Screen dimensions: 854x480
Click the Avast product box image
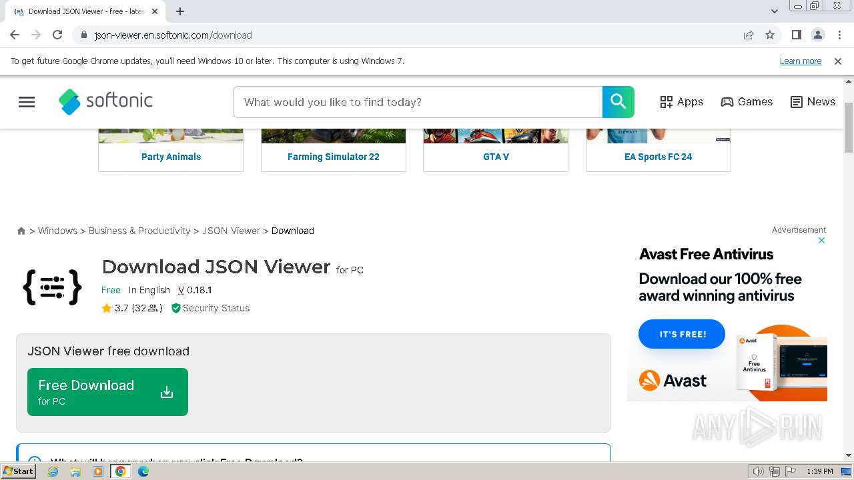[757, 362]
